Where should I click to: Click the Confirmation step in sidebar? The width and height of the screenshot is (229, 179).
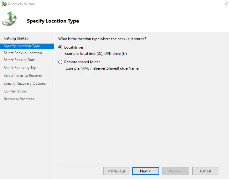[15, 91]
